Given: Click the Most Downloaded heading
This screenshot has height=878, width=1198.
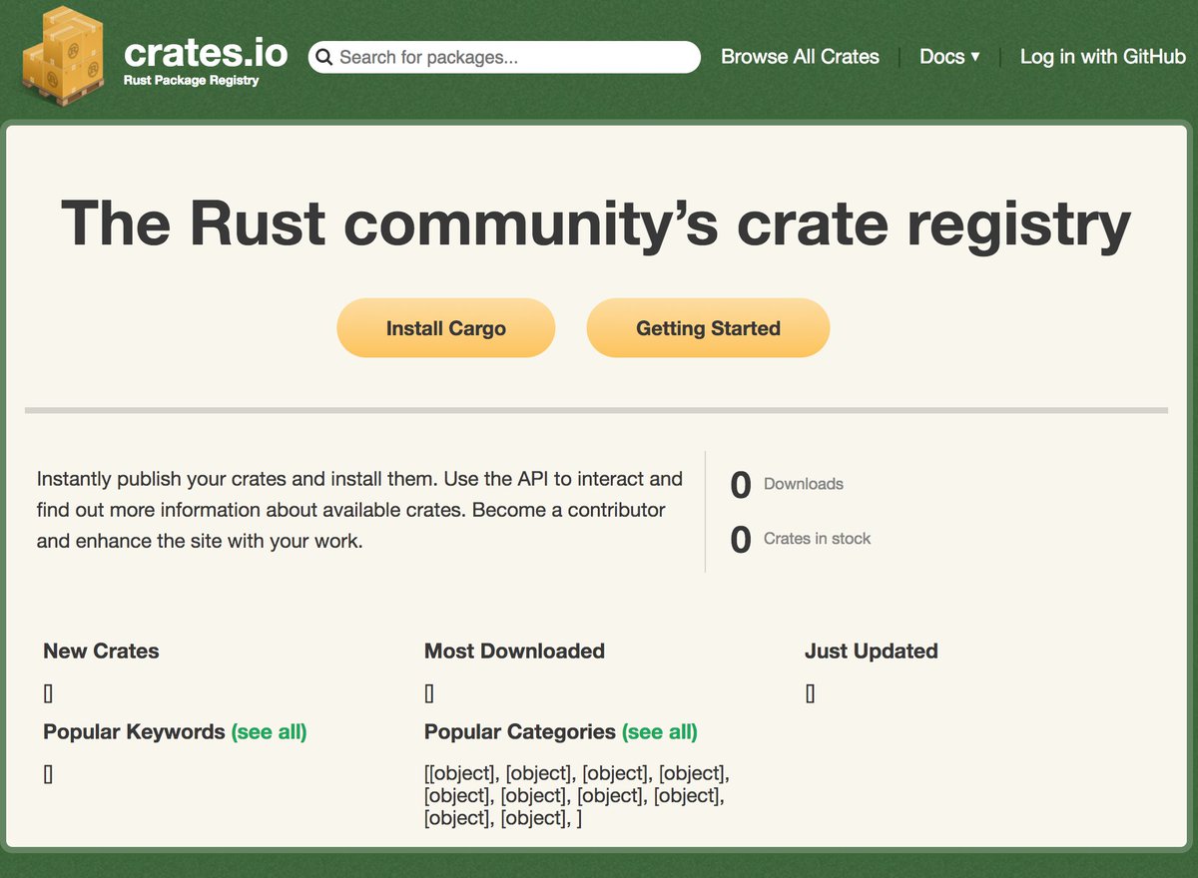Looking at the screenshot, I should point(514,652).
